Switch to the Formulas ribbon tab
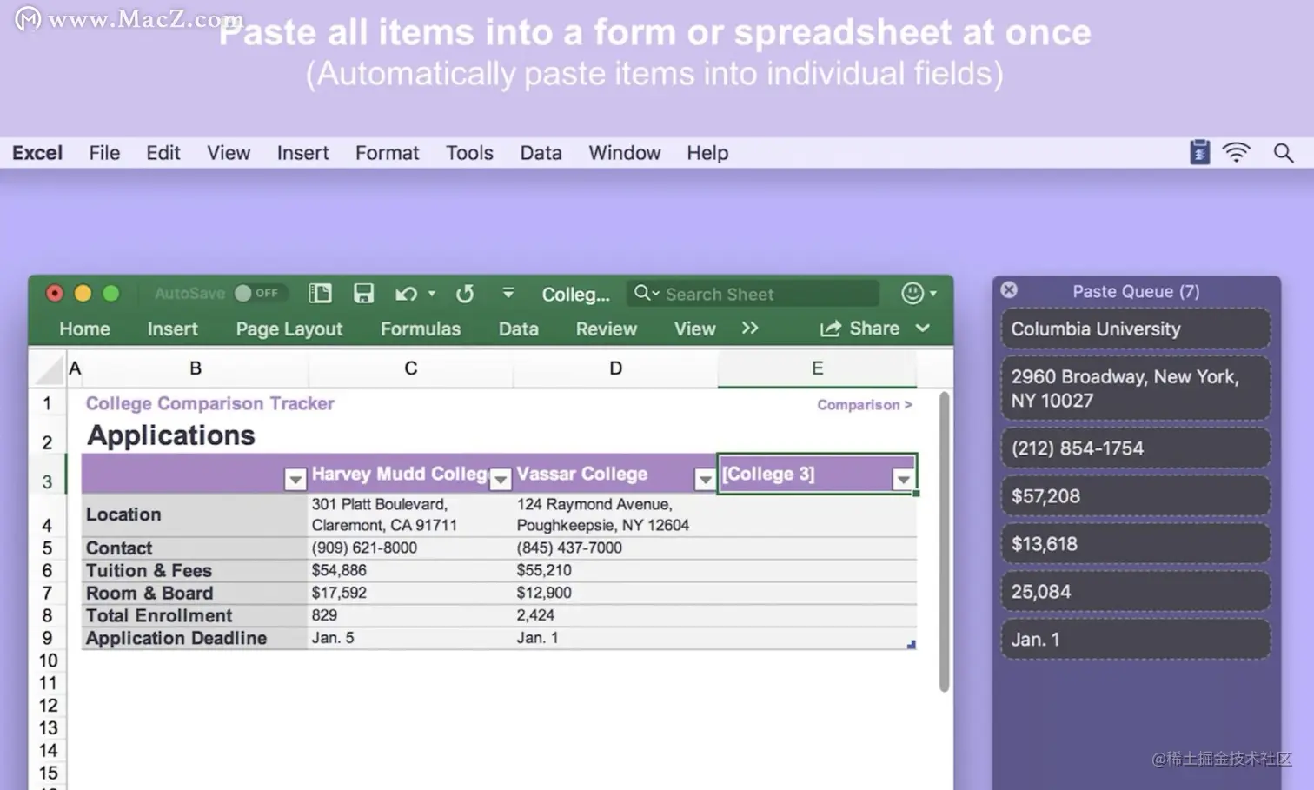The height and width of the screenshot is (790, 1314). [x=421, y=329]
